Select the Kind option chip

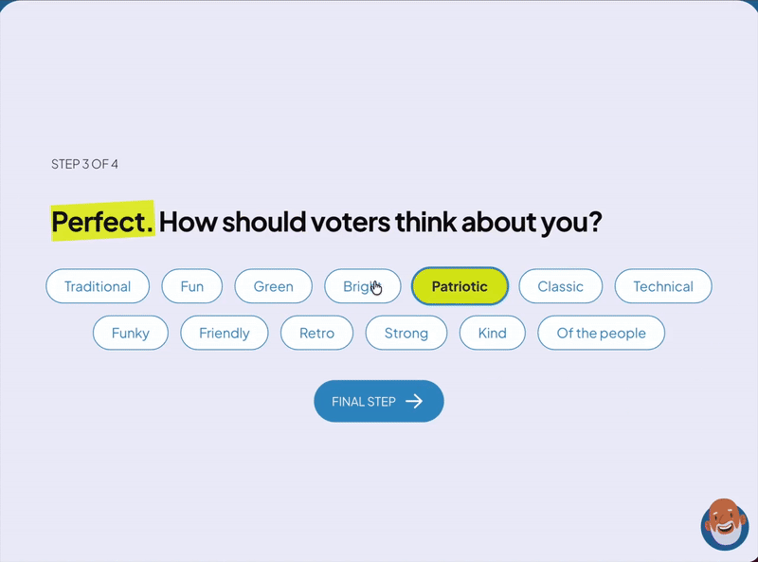[492, 333]
